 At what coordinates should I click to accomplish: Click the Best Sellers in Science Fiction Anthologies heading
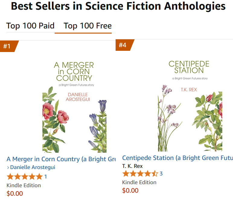[118, 7]
